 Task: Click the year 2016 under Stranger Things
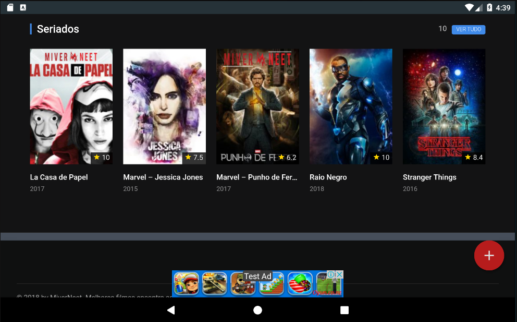coord(410,189)
